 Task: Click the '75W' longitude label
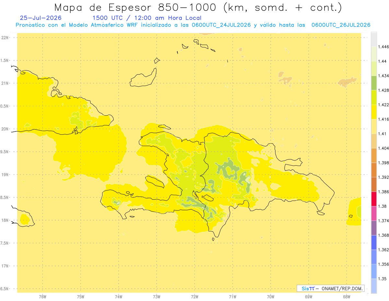point(81,297)
